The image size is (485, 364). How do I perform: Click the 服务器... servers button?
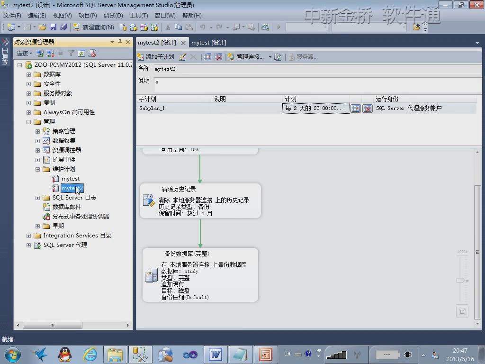pos(304,57)
